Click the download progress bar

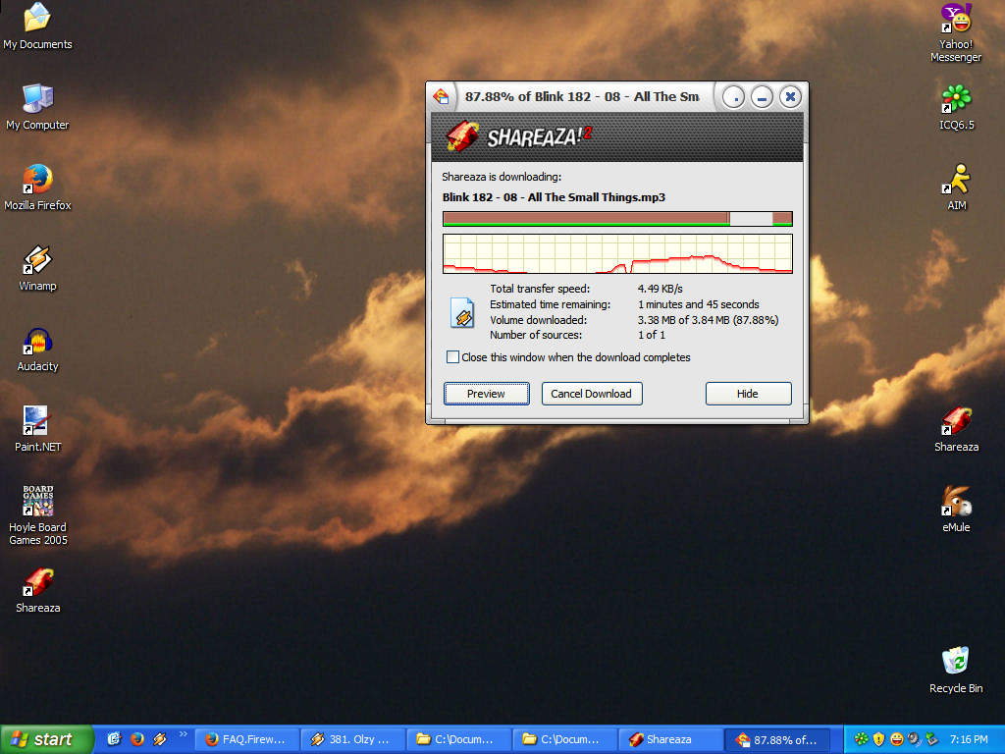(x=618, y=219)
